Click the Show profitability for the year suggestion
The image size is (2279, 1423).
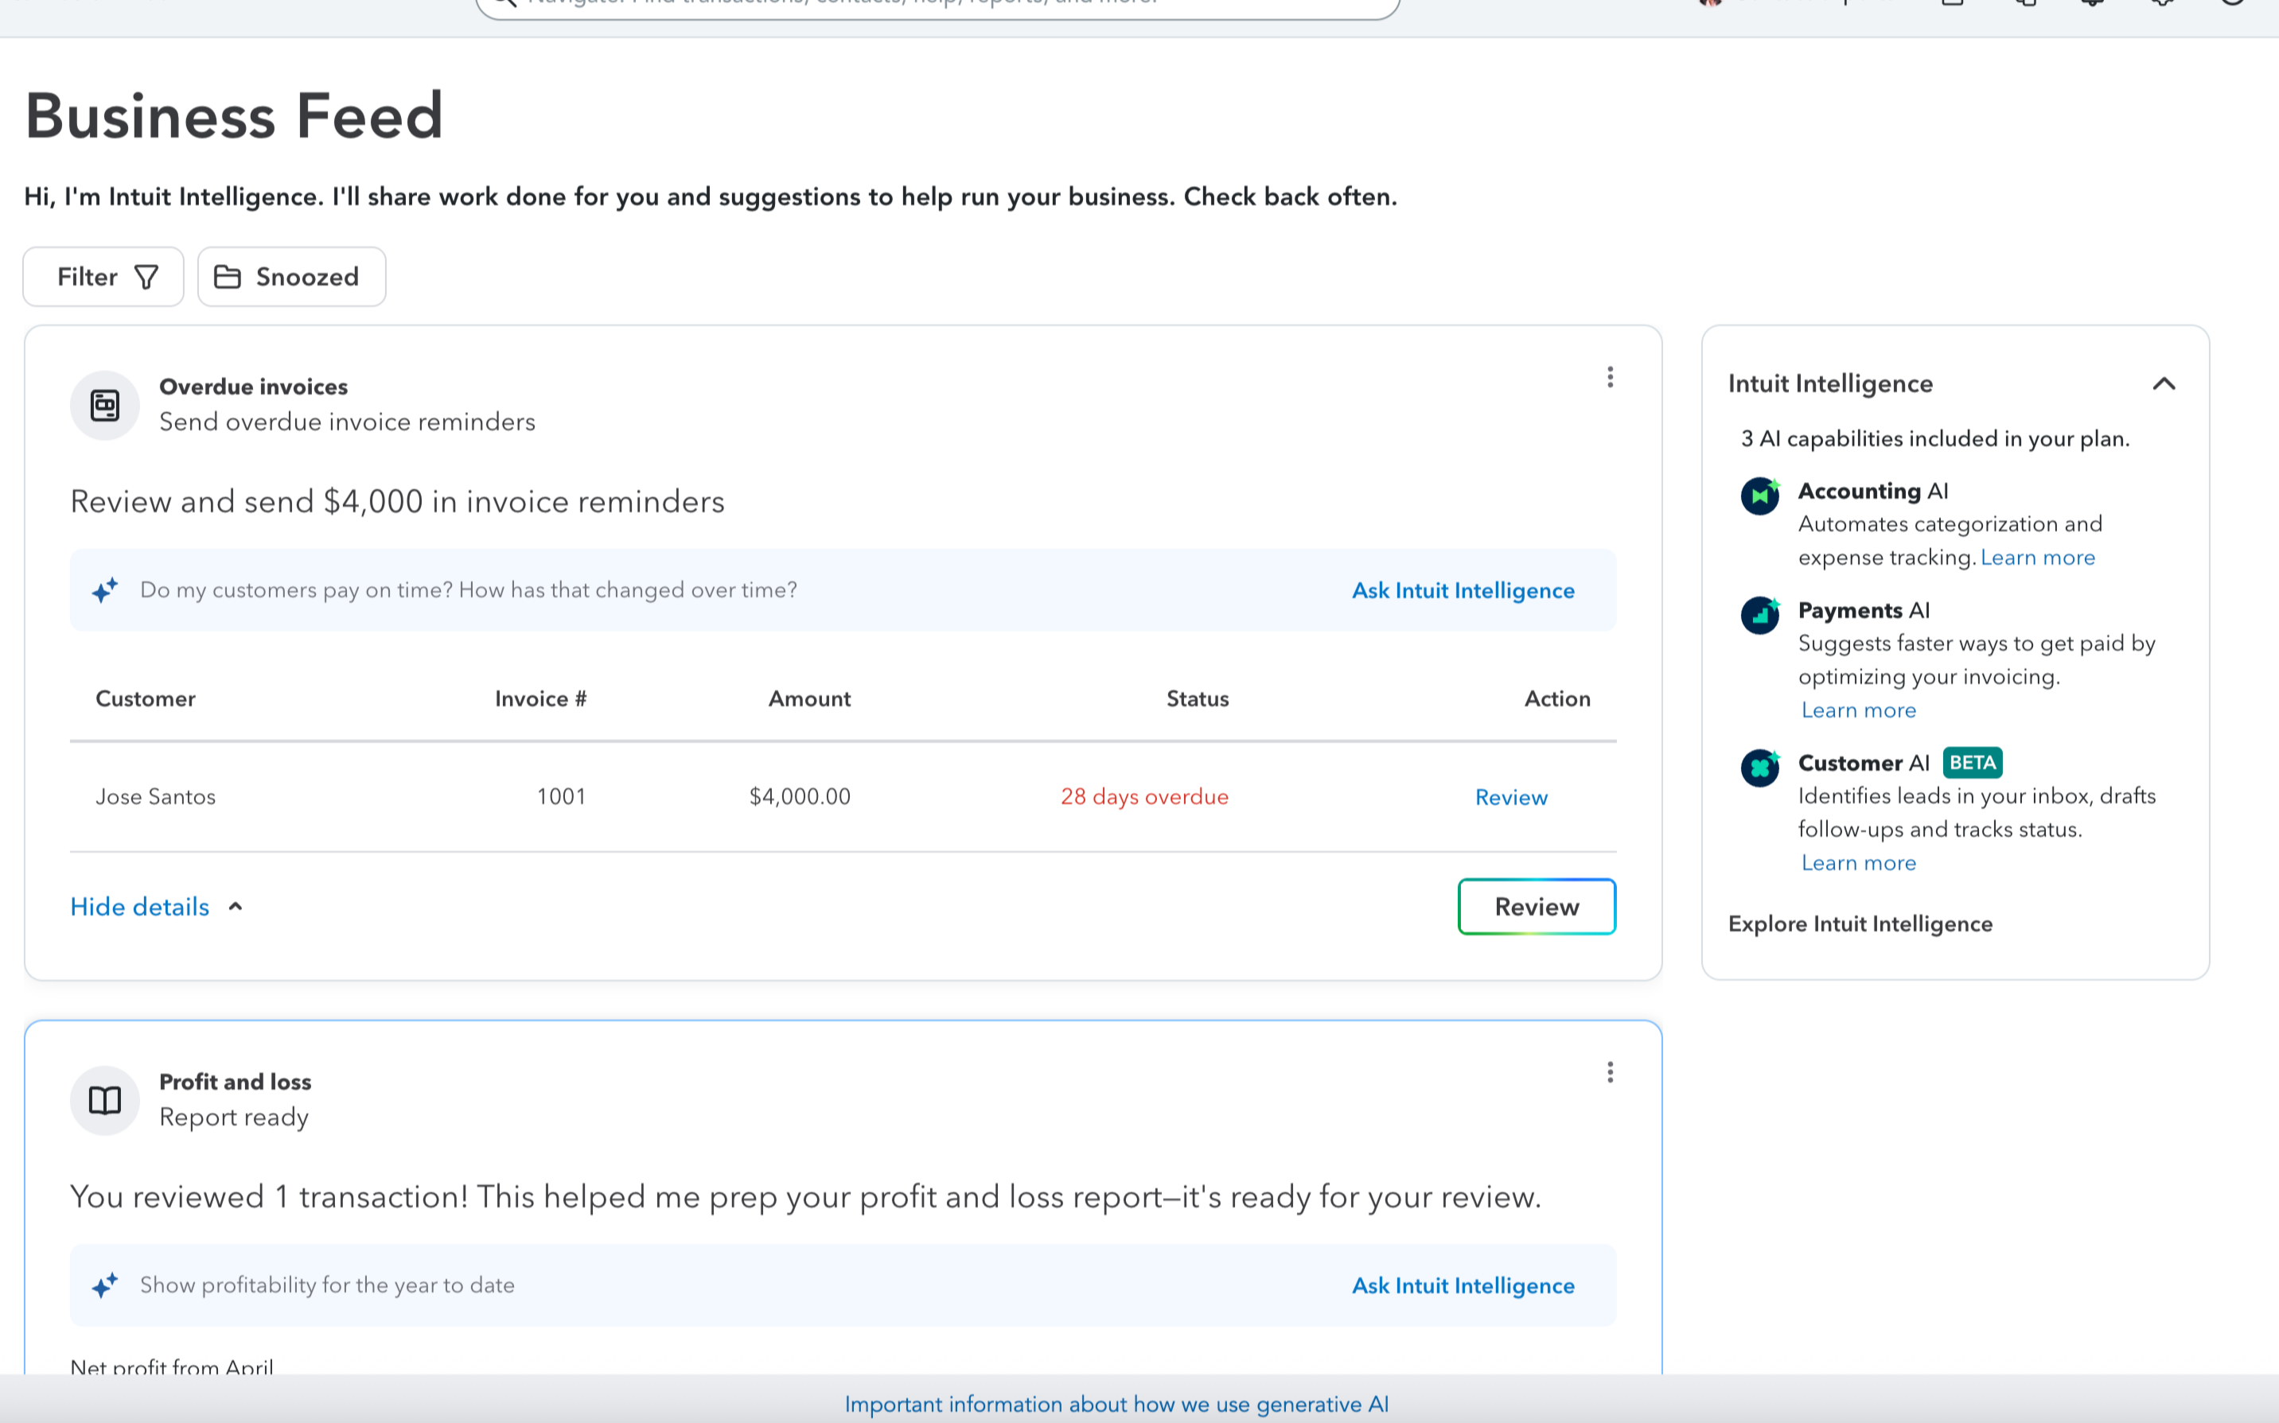click(326, 1285)
